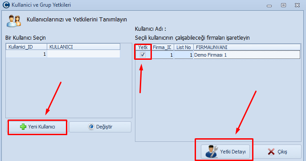Click empty KULLANICI name cell of user 1

84,54
